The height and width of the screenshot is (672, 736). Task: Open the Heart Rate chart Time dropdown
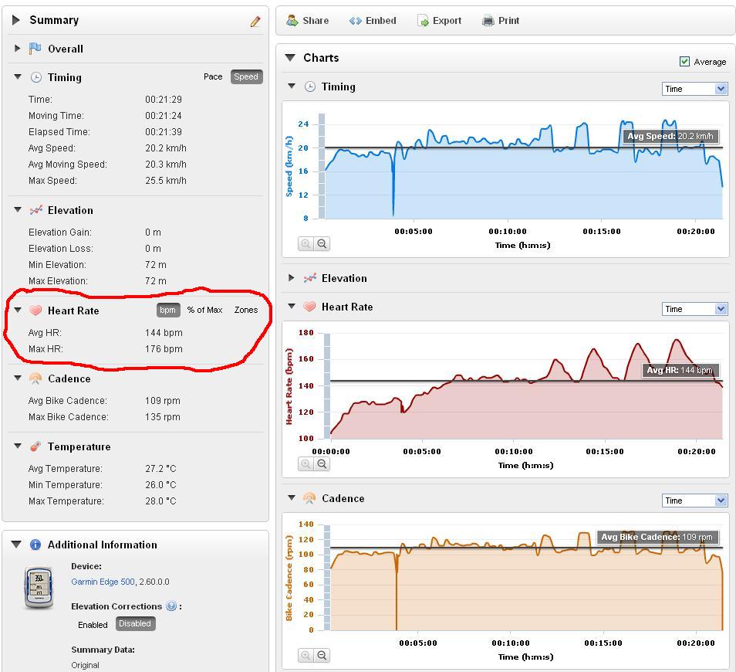694,309
